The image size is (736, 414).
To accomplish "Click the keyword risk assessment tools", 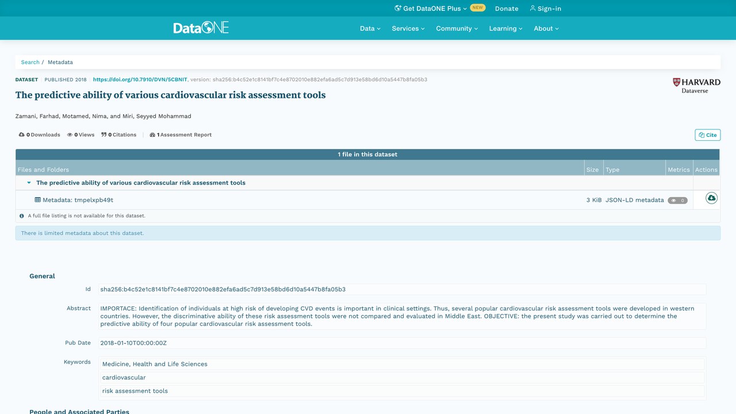I will [402, 391].
